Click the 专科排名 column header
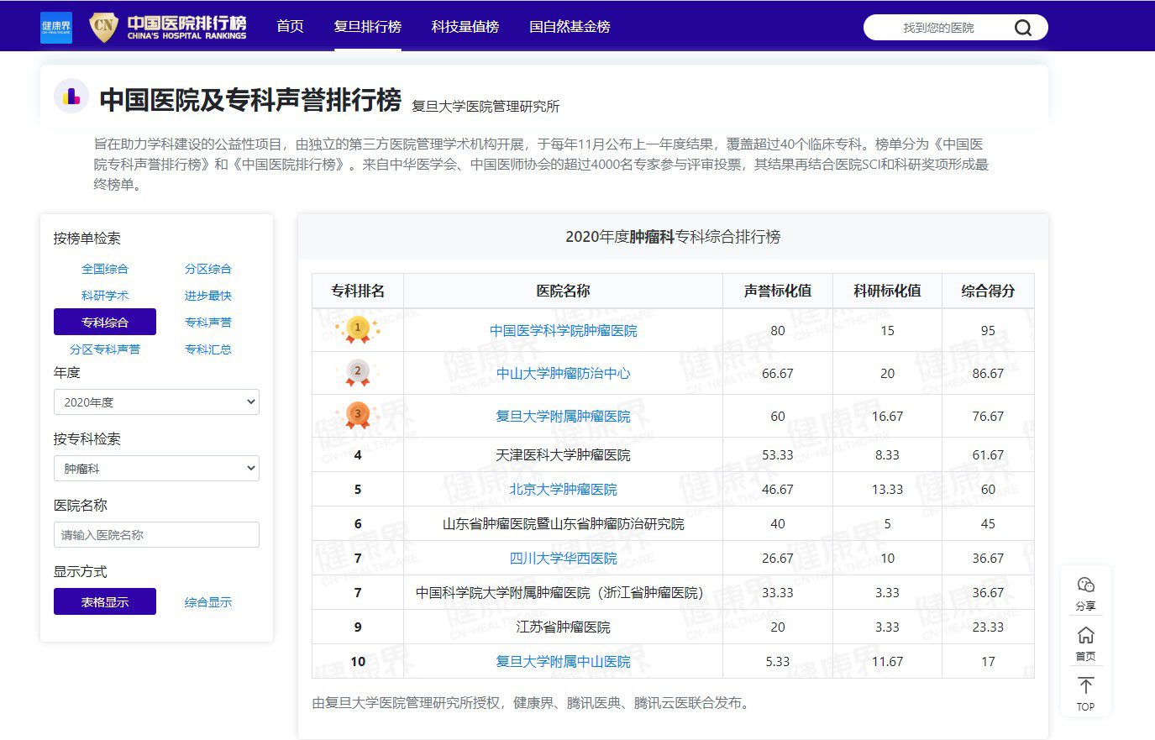The width and height of the screenshot is (1155, 740). pos(358,291)
